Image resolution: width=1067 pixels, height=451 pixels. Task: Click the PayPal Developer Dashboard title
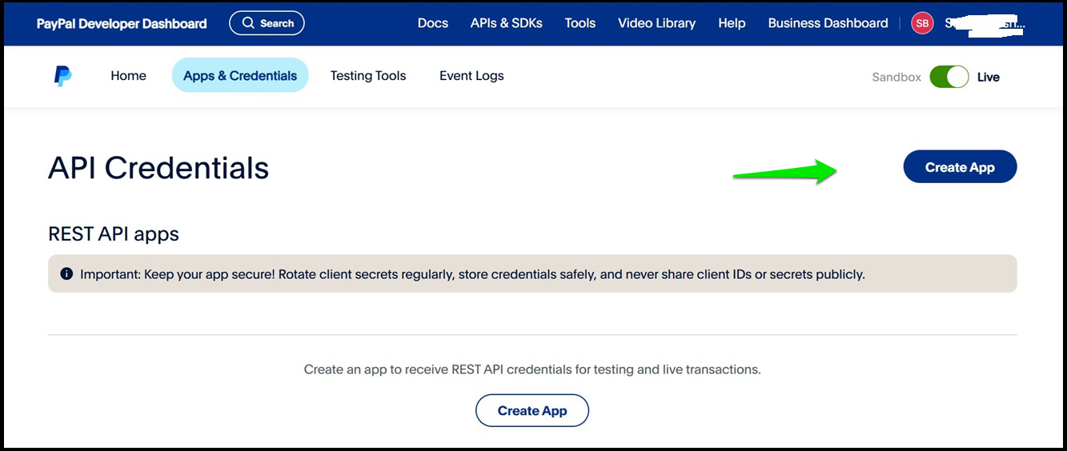pos(122,23)
